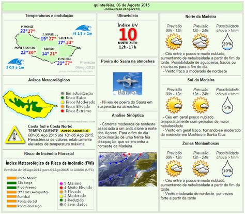Image resolution: width=245 pixels, height=214 pixels.
Task: Click the Porto Moniz orange fire risk bar
Action: click(x=11, y=178)
